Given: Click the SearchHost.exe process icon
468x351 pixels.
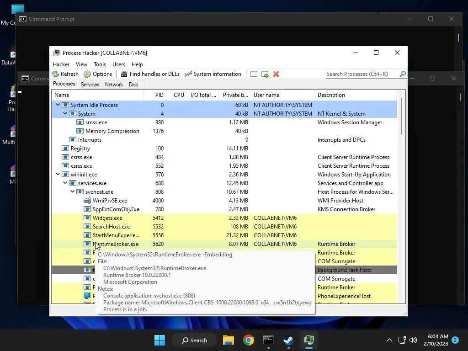Looking at the screenshot, I should coord(87,227).
